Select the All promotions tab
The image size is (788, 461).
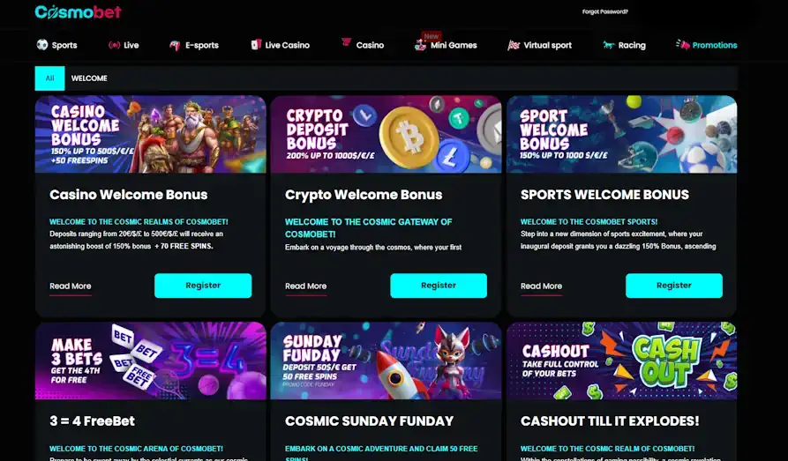click(49, 78)
